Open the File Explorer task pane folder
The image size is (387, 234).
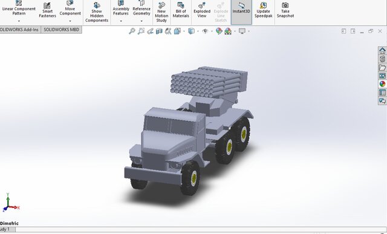click(x=382, y=67)
